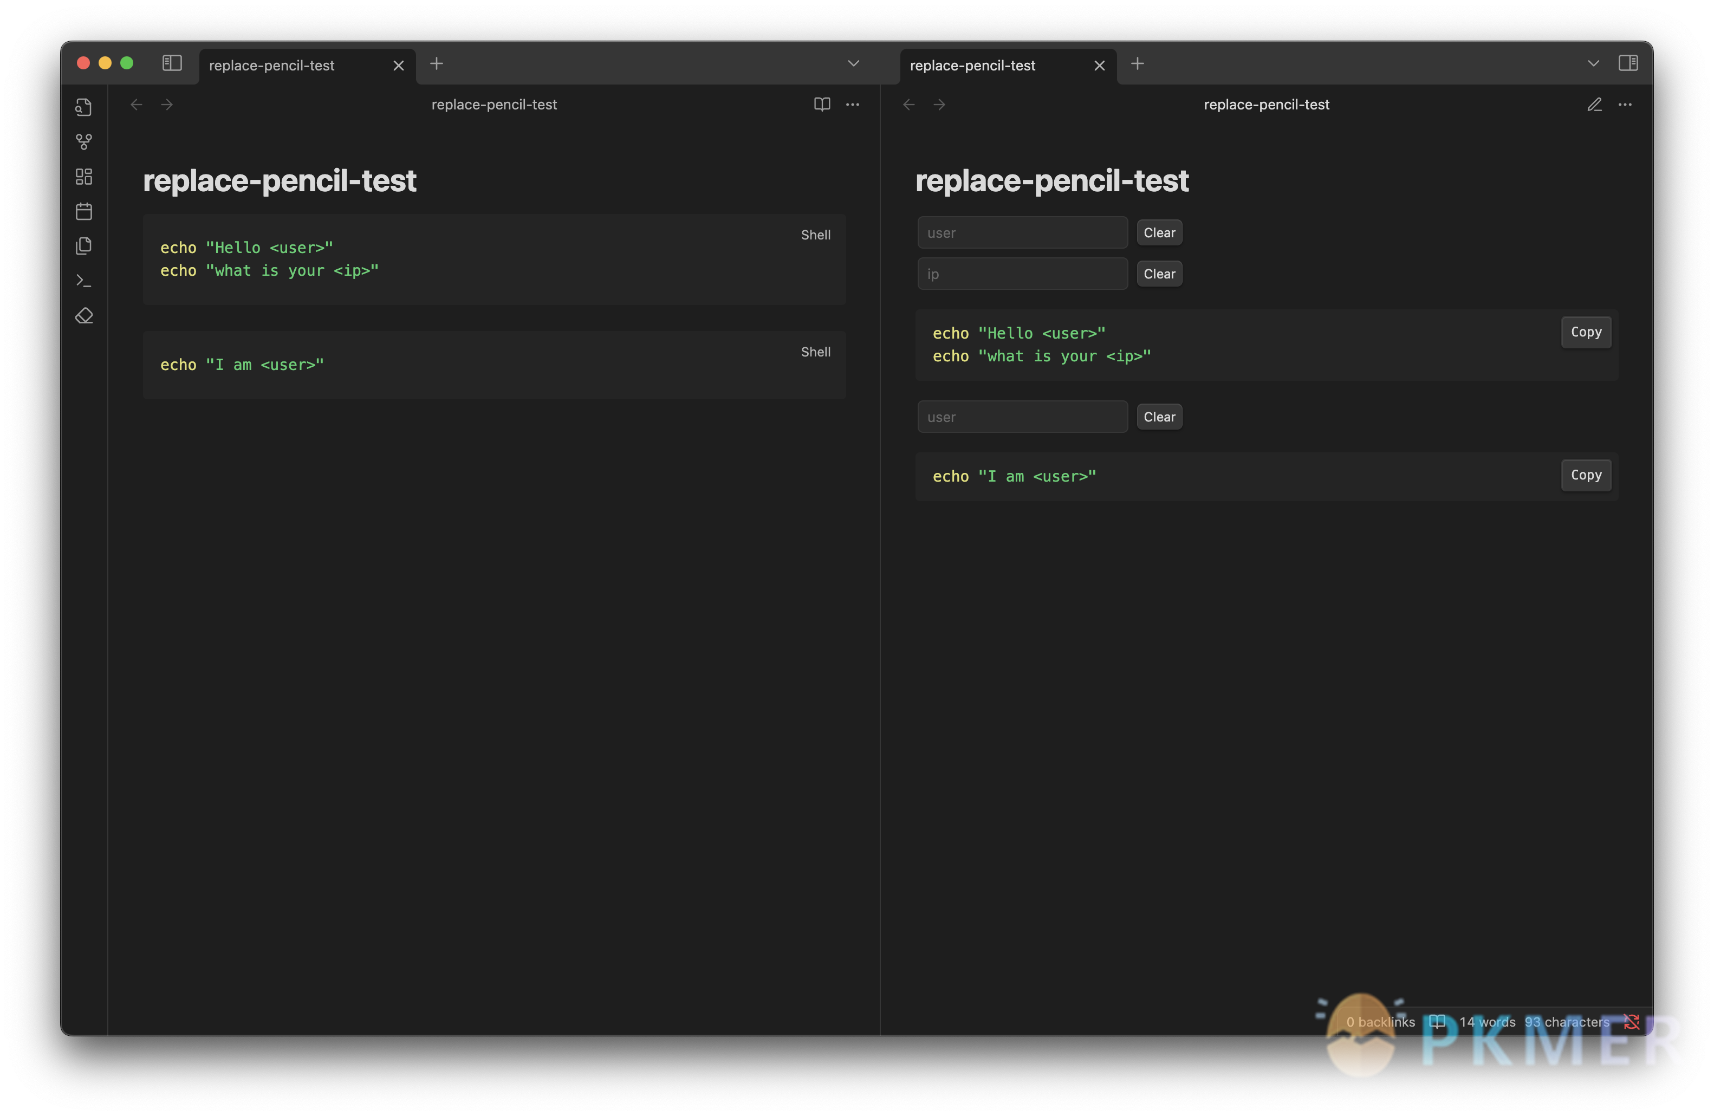1714x1116 pixels.
Task: Close the right replace-pencil-test tab
Action: (1100, 66)
